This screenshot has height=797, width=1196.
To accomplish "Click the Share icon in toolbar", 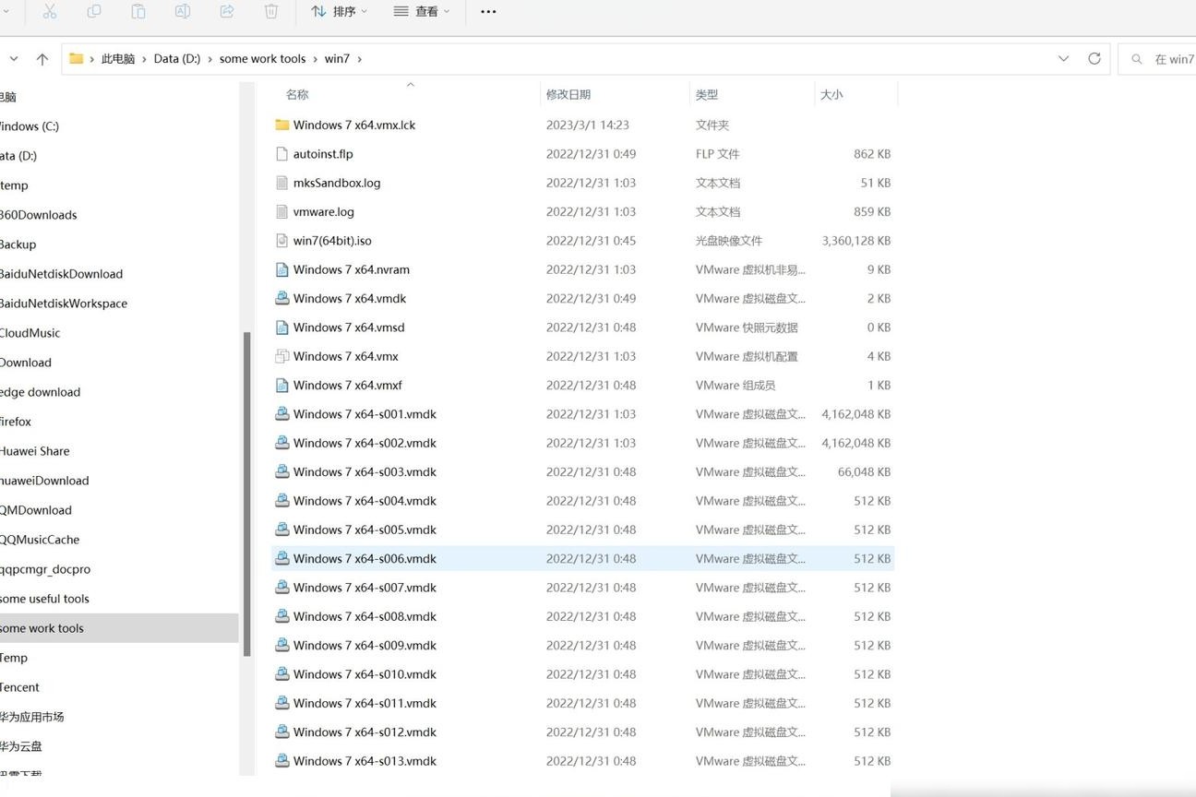I will [x=227, y=11].
